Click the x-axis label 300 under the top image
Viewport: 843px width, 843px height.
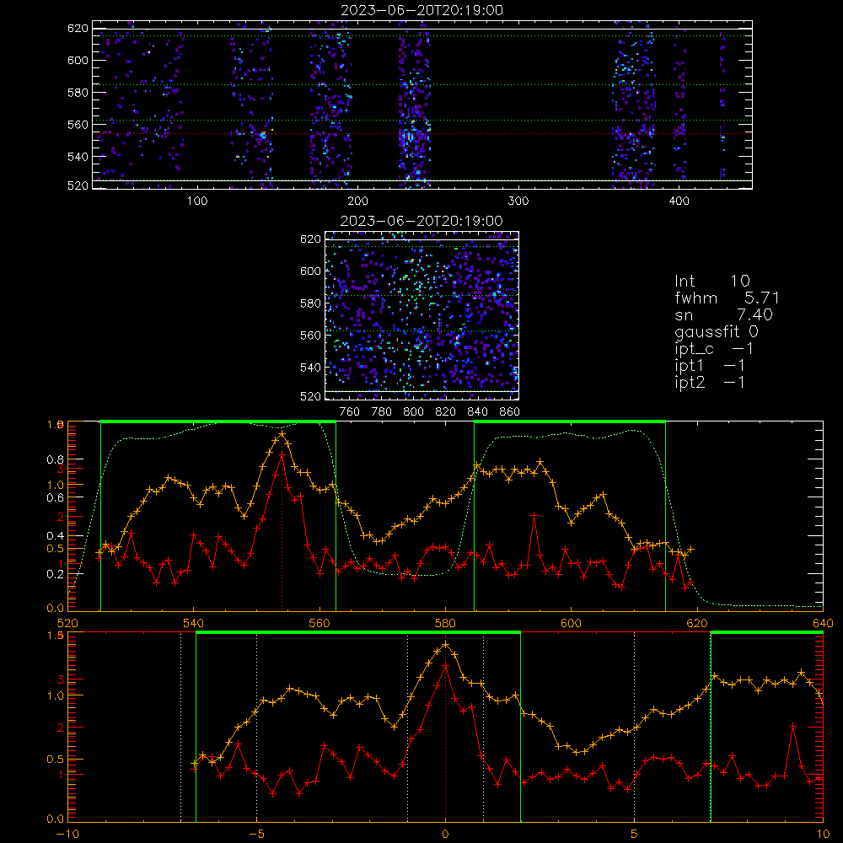pyautogui.click(x=518, y=201)
